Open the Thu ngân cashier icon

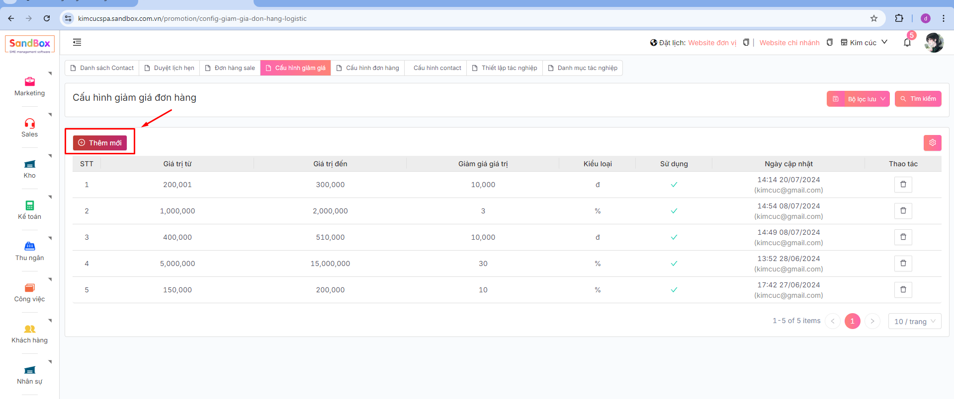[x=30, y=247]
